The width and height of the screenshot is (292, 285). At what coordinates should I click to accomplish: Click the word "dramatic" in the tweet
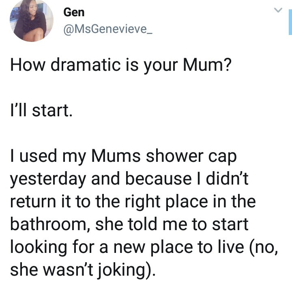coord(86,65)
